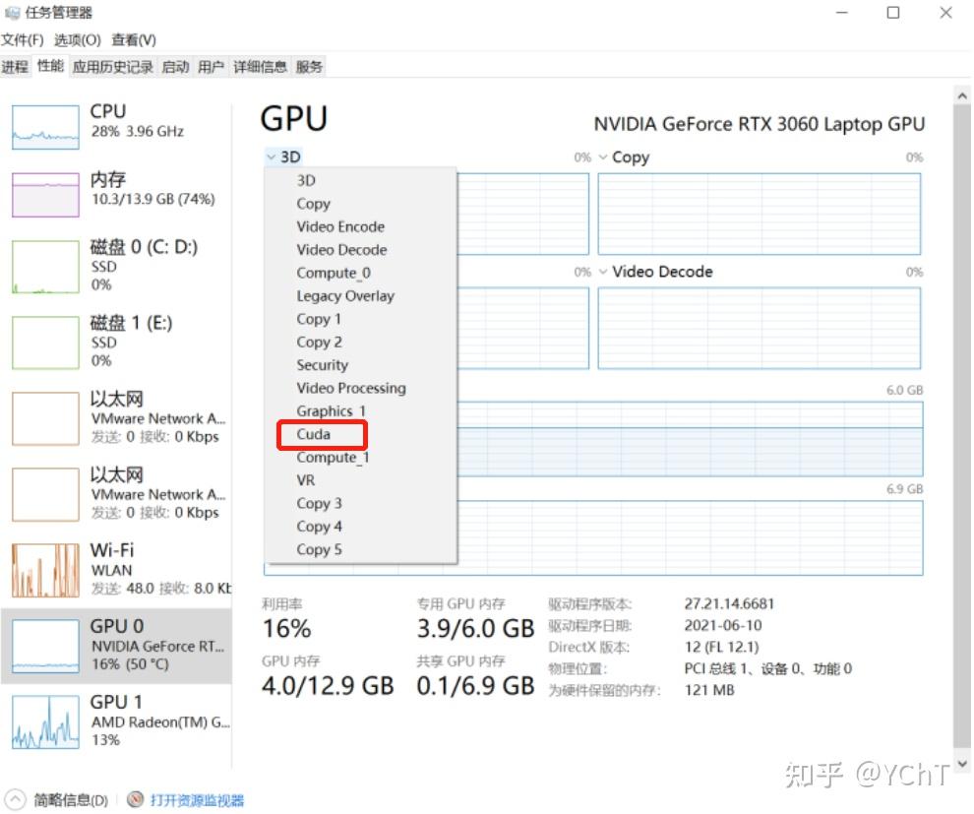Switch to the 进程 tab
This screenshot has height=814, width=974.
tap(15, 66)
